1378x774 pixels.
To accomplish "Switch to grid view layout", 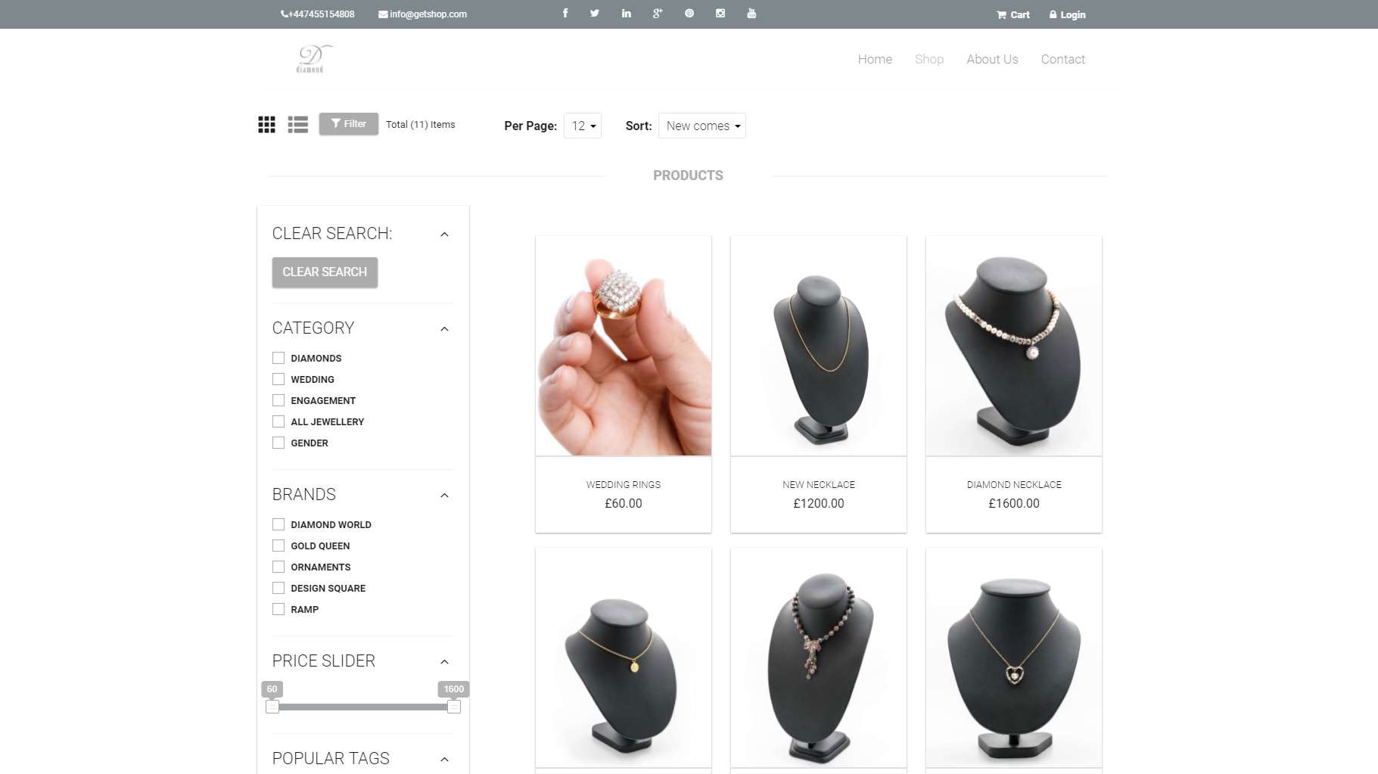I will (x=266, y=125).
